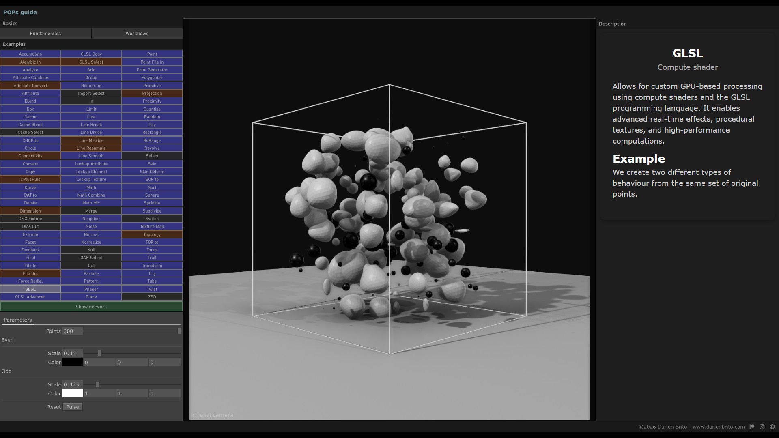
Task: Open the www.darienbrito.com link
Action: coord(719,427)
